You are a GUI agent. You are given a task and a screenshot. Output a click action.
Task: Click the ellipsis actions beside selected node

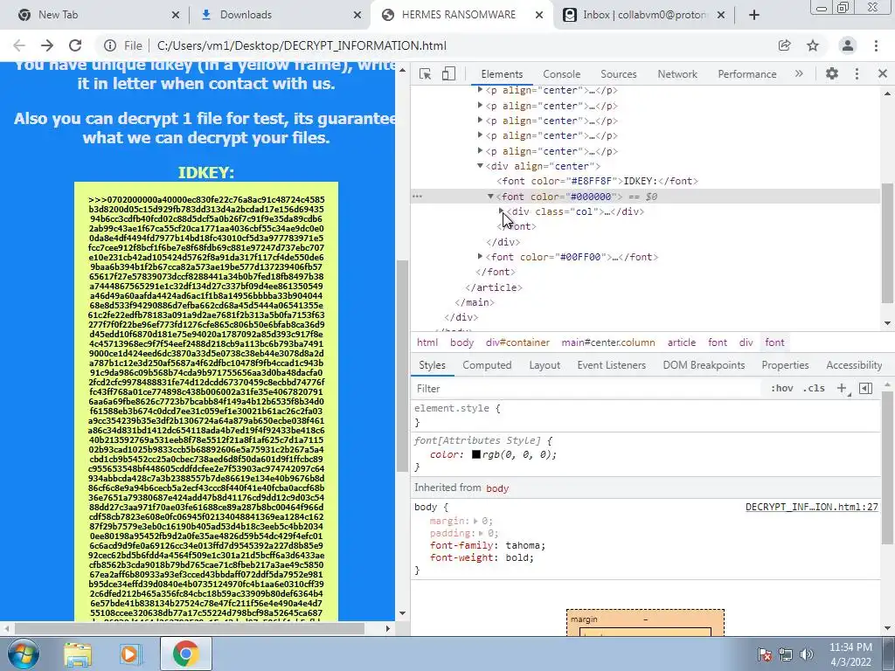click(417, 197)
